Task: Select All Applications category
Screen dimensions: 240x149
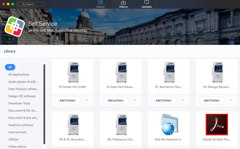Action: (x=19, y=75)
